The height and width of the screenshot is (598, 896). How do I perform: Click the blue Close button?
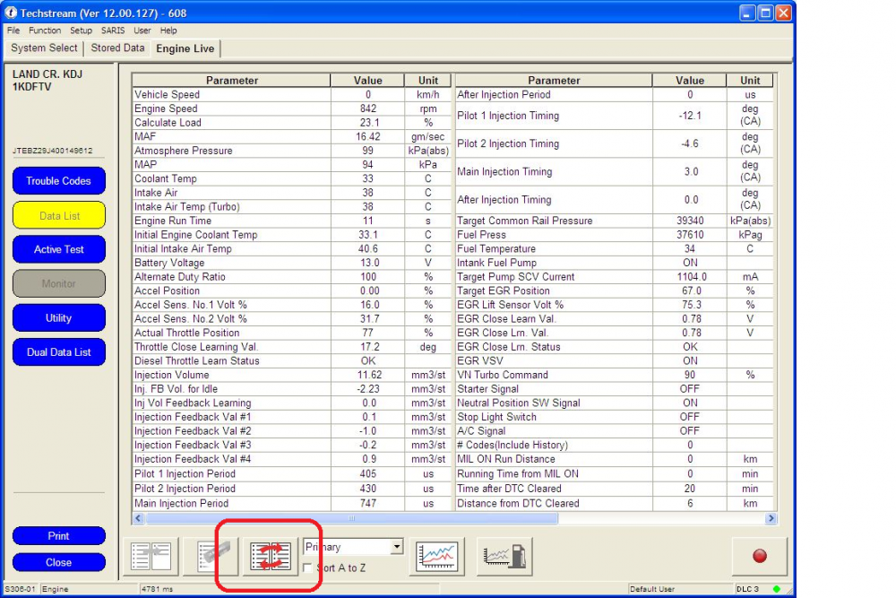pyautogui.click(x=59, y=562)
